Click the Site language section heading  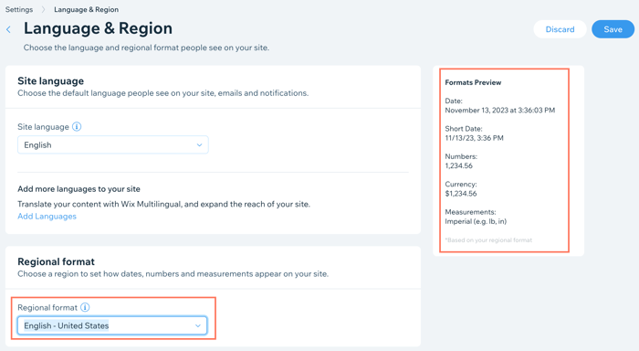point(50,80)
